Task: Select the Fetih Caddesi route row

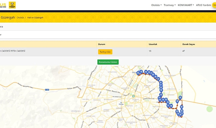Action: click(108, 52)
